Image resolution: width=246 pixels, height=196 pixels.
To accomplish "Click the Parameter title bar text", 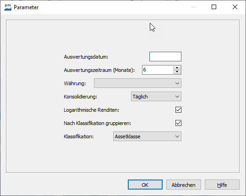I will (26, 7).
